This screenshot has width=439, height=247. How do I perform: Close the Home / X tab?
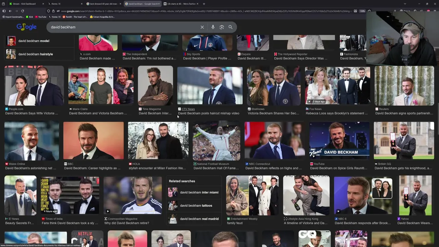82,4
